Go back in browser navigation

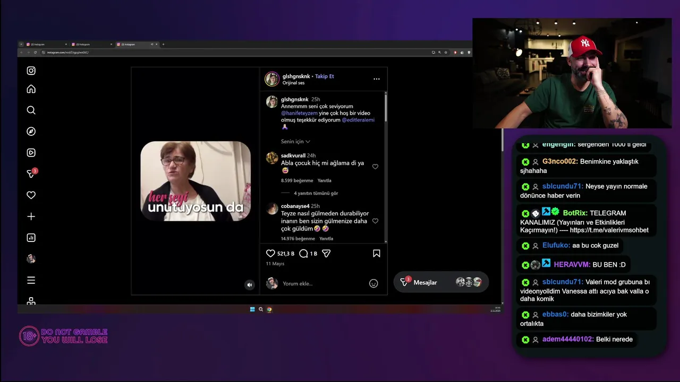(x=22, y=53)
